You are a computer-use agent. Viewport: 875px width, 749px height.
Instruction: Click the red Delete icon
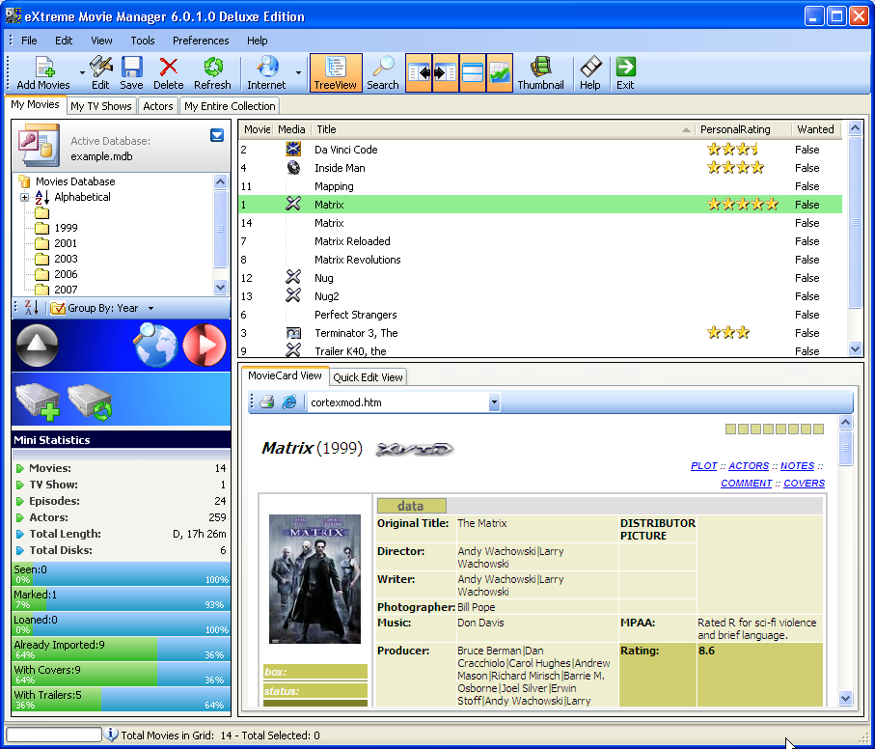[168, 72]
